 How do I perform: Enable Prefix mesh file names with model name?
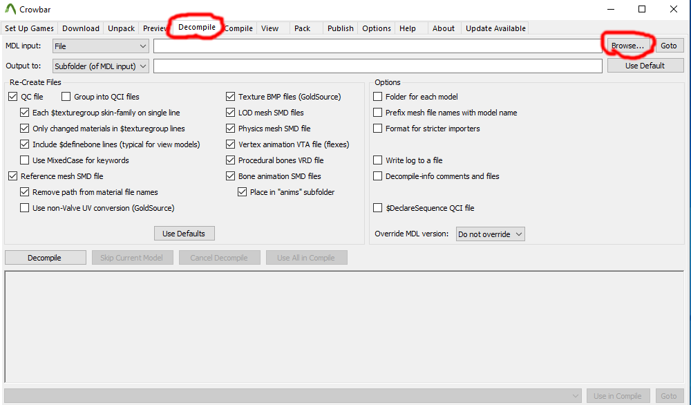click(378, 113)
